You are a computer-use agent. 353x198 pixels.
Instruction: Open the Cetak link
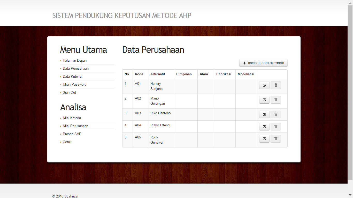tap(67, 142)
